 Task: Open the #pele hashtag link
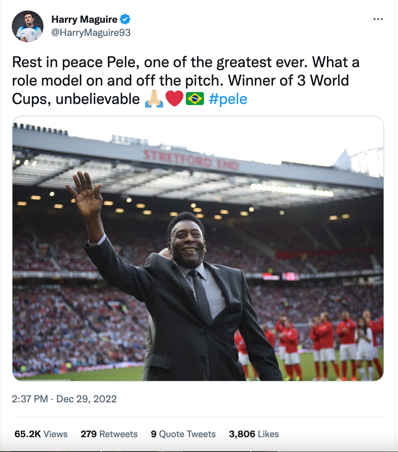[227, 99]
